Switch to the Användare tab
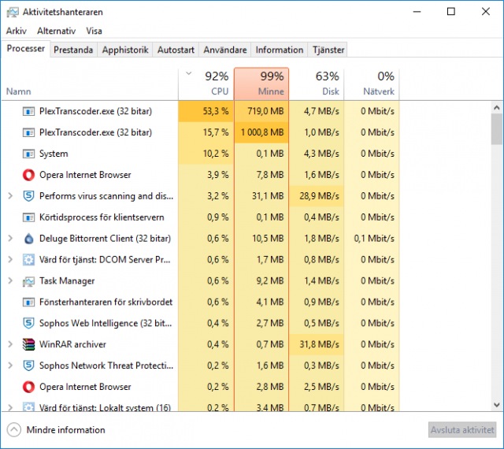Screen dimensions: 504x449 coord(225,50)
